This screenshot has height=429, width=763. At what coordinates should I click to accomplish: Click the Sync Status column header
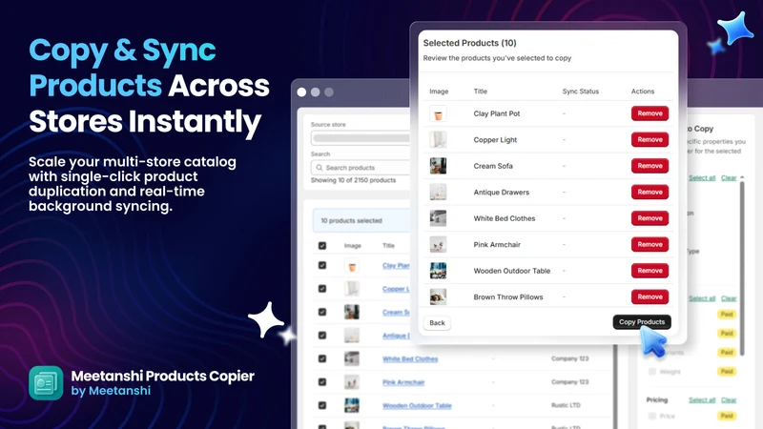point(581,91)
